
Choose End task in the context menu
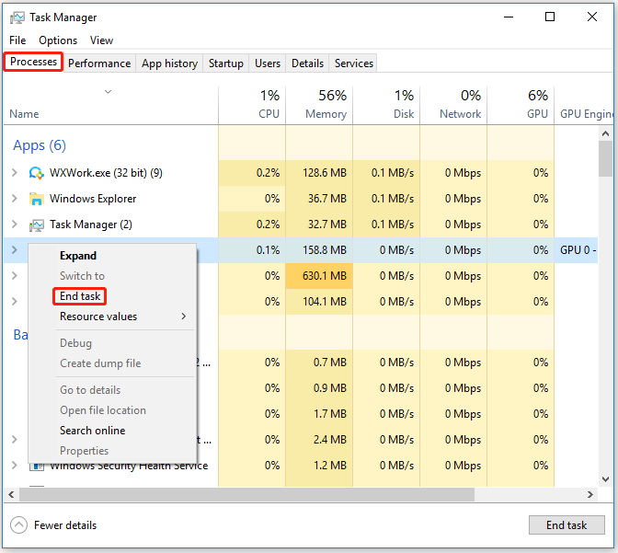(x=80, y=296)
